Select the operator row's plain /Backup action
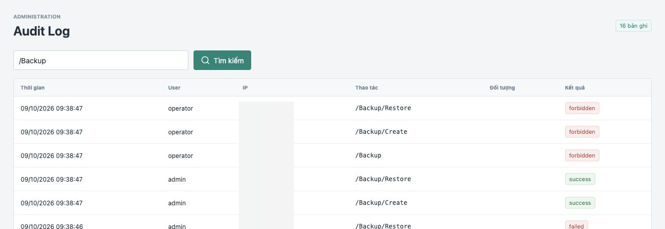 [x=368, y=155]
